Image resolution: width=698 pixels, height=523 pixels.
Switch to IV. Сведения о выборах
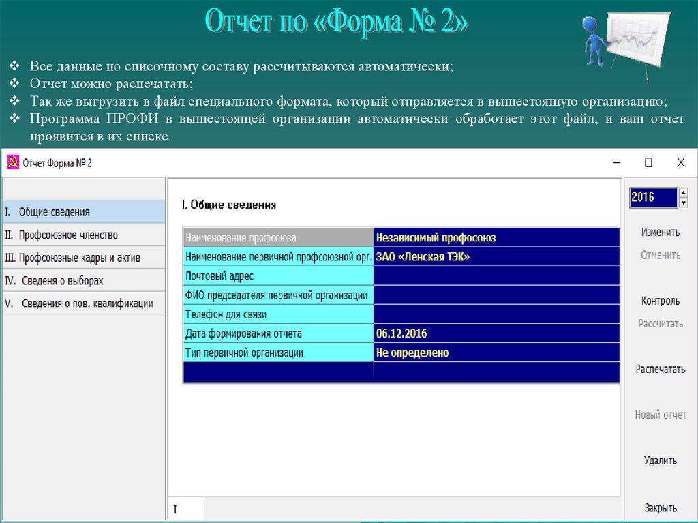coord(83,280)
